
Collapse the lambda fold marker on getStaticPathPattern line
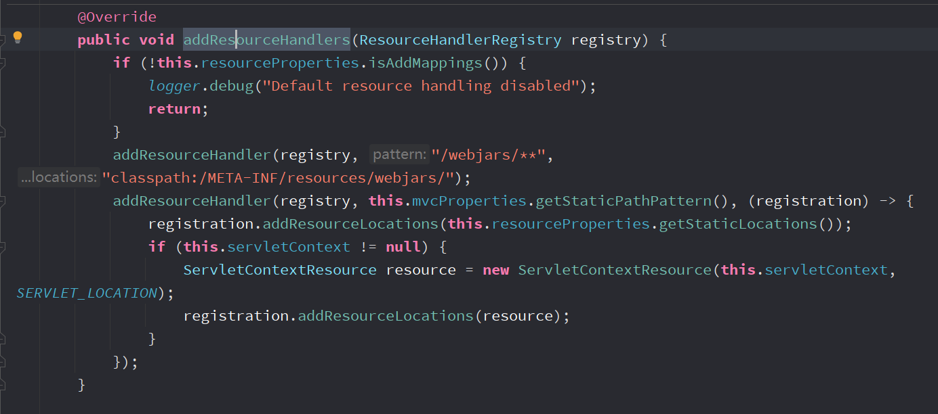click(x=2, y=201)
